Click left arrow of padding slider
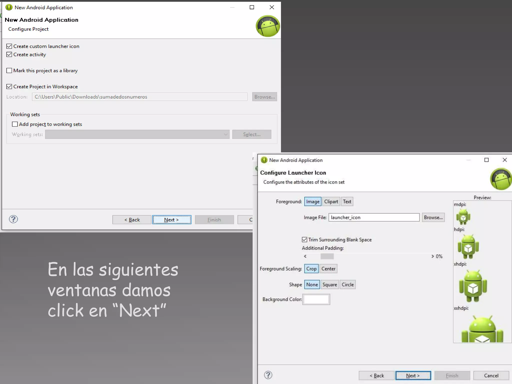This screenshot has width=512, height=384. 305,256
